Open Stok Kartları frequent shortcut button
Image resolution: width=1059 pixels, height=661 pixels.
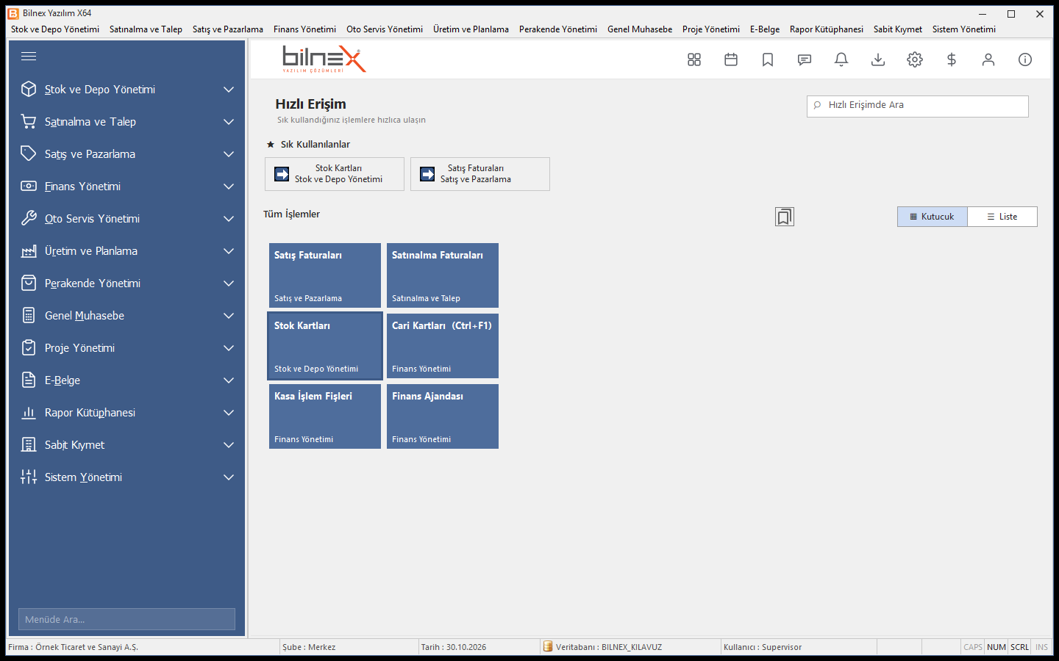click(335, 174)
